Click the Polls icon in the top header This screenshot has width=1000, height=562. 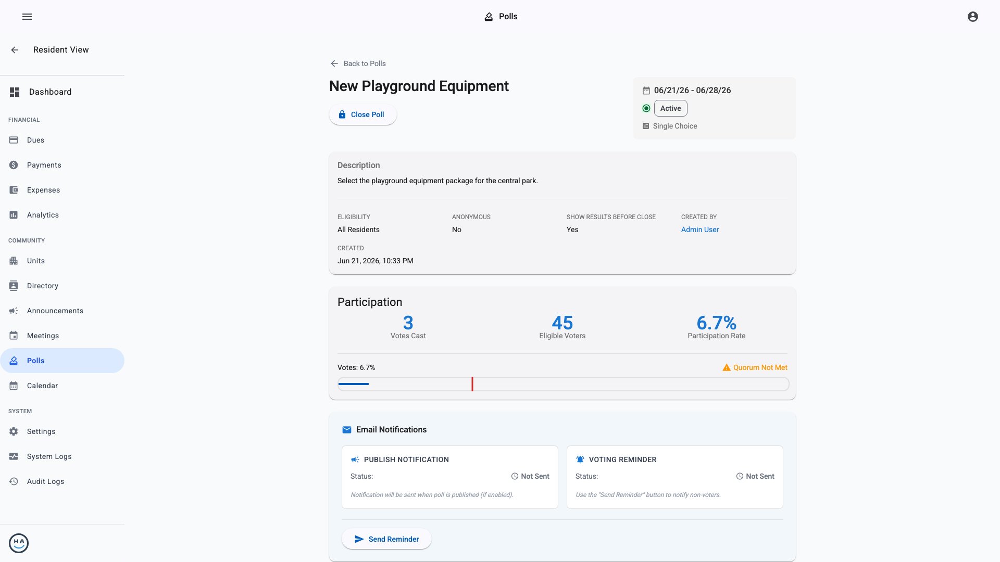pos(489,17)
